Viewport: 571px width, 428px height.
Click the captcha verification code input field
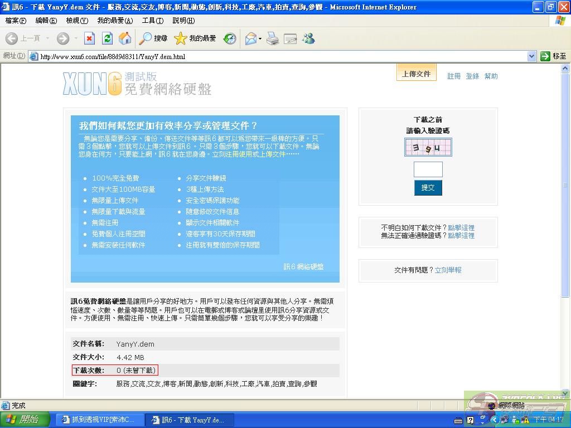[x=428, y=169]
